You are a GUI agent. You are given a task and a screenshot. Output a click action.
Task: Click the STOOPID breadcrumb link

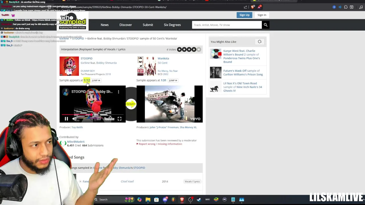click(78, 38)
